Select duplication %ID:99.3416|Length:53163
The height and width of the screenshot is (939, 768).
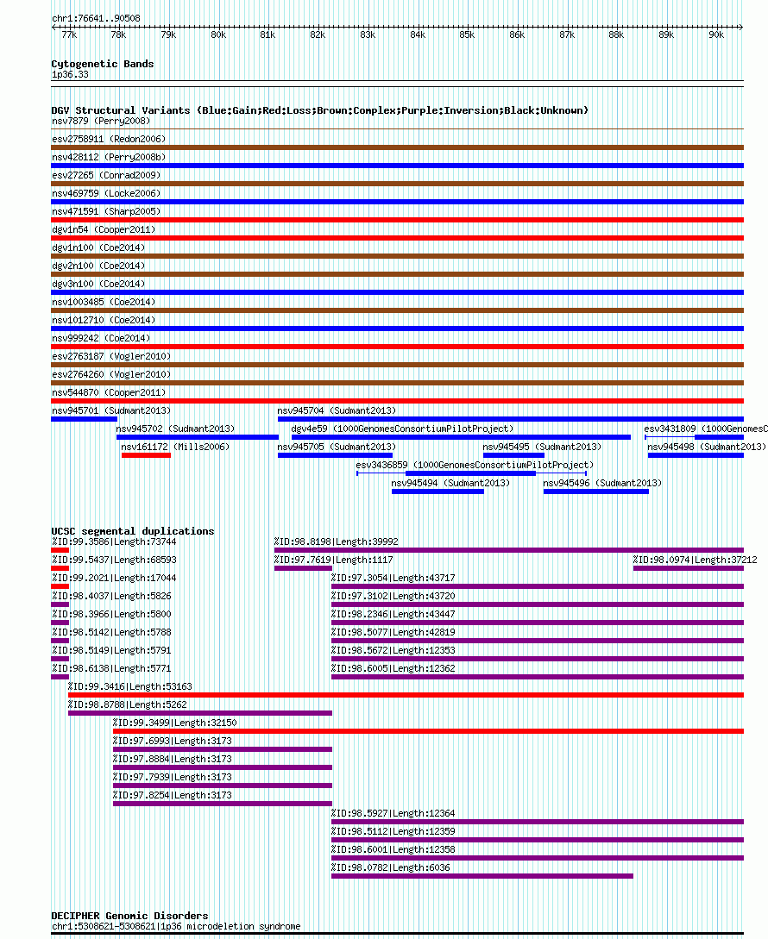tap(130, 687)
